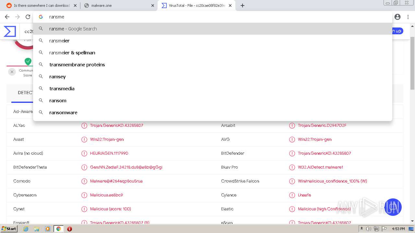Viewport: 415px width, 233px height.
Task: Click Cynet result Malicious (score: 100)
Action: coord(110,209)
